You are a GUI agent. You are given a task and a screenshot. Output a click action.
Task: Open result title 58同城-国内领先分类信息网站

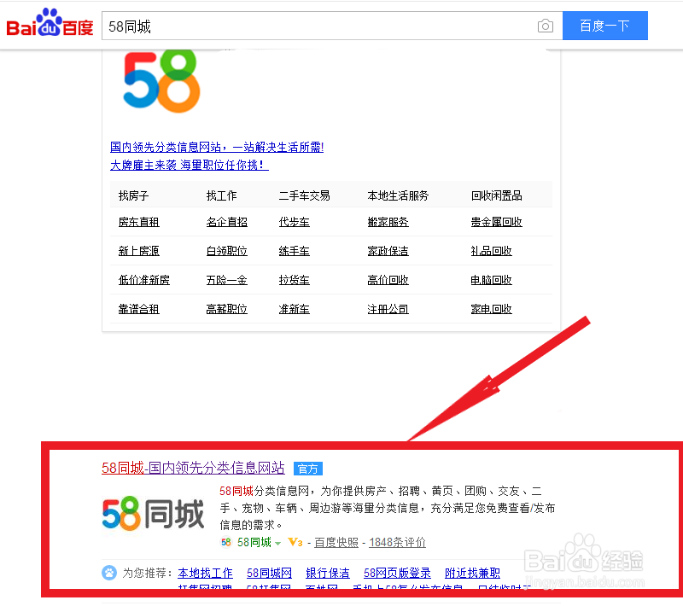tap(193, 468)
